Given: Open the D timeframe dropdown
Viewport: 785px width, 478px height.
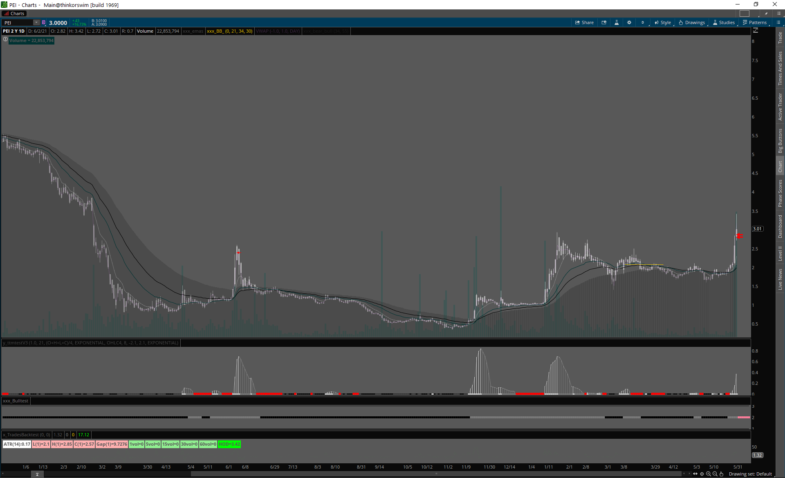Looking at the screenshot, I should click(x=643, y=22).
